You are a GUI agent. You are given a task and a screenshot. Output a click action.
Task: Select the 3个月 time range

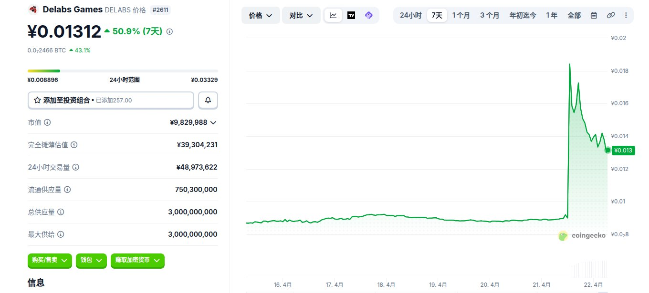coord(490,15)
